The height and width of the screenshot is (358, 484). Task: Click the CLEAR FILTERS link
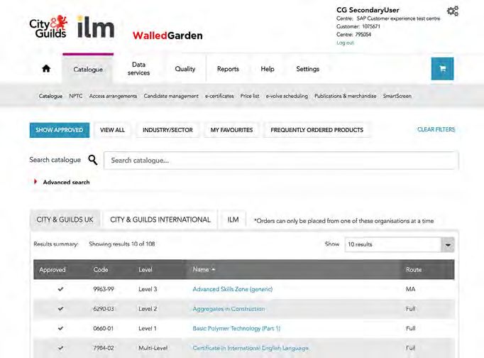click(436, 129)
